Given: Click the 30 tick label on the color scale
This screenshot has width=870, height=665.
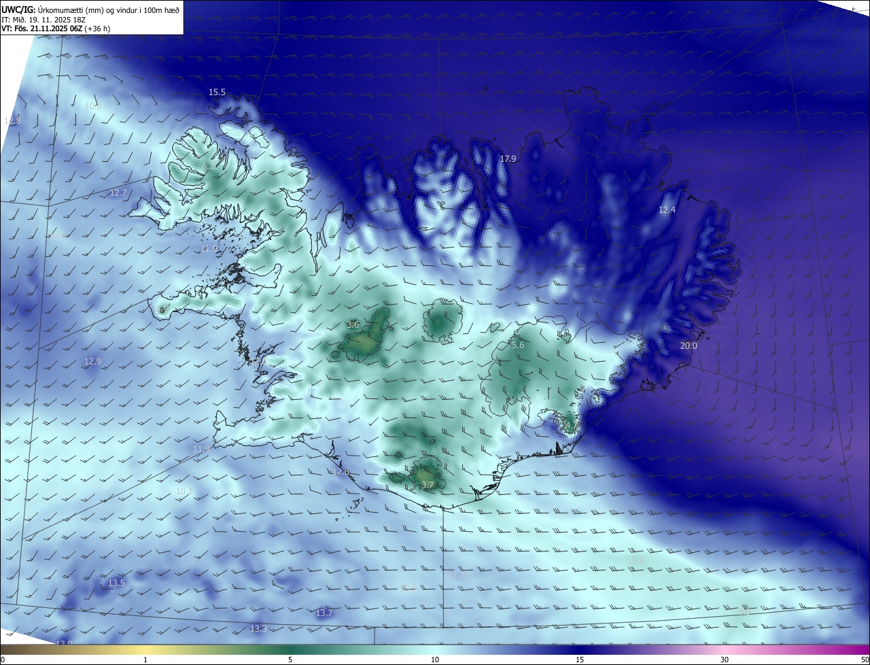Looking at the screenshot, I should pos(725,660).
